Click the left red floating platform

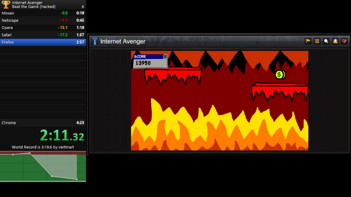pos(173,76)
